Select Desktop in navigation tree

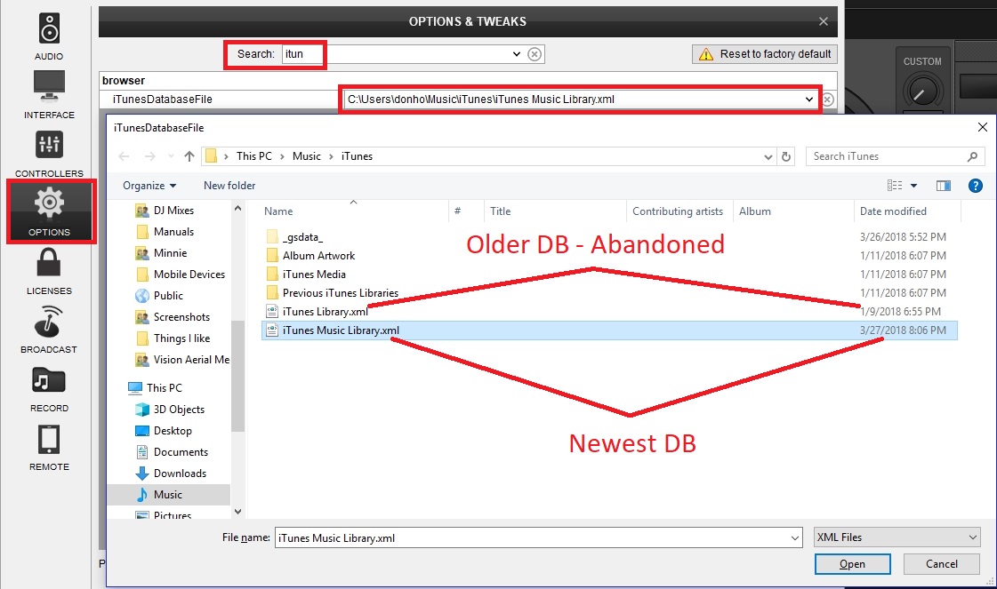point(173,431)
